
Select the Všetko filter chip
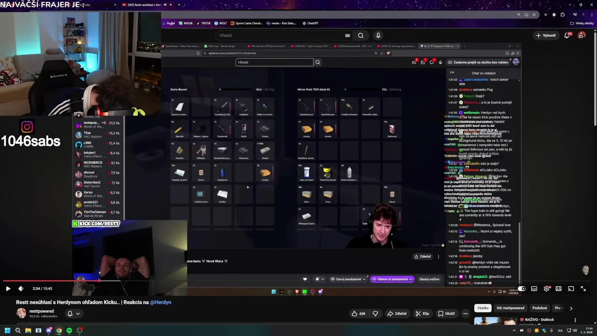pyautogui.click(x=483, y=308)
